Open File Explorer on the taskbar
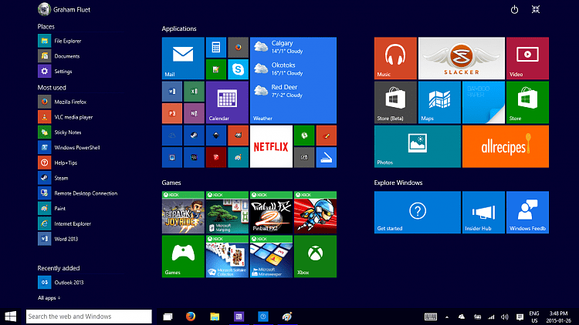The height and width of the screenshot is (325, 579). [x=215, y=317]
